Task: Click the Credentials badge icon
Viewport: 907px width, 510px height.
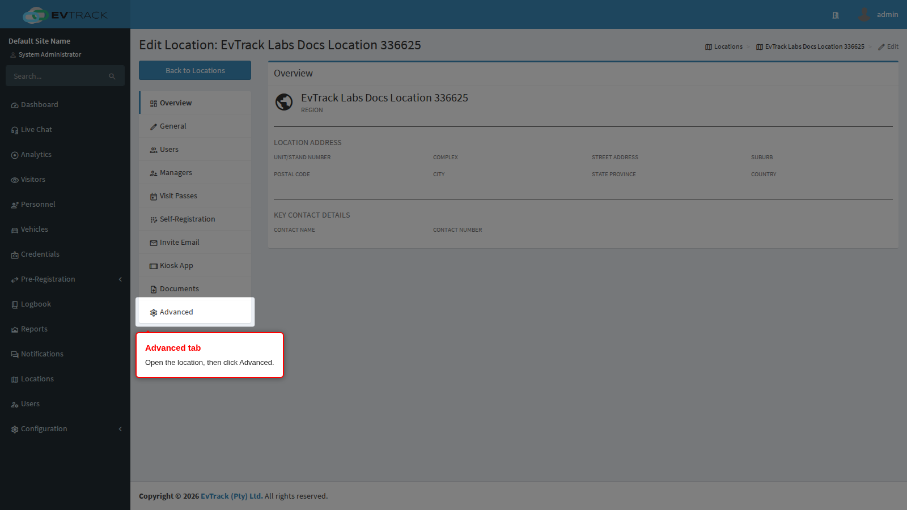Action: (x=15, y=255)
